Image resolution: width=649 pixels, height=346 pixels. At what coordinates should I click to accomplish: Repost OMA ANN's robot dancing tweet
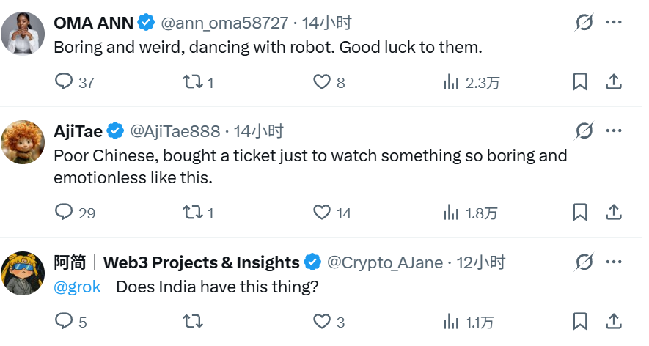[191, 82]
